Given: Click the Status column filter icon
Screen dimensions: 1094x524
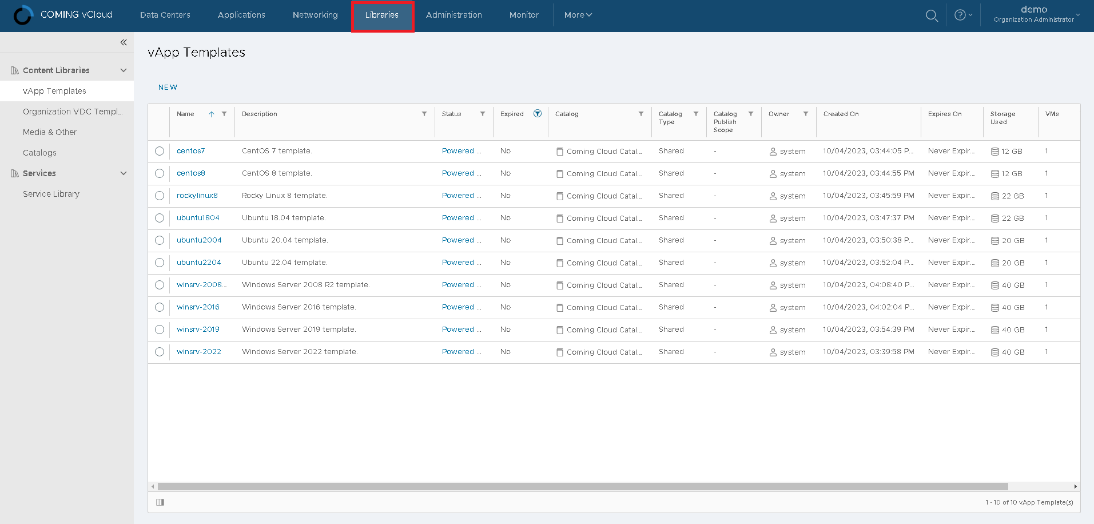Looking at the screenshot, I should pos(483,114).
